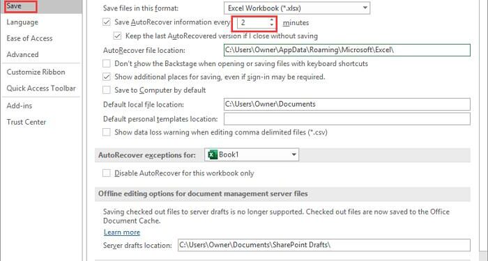Open the Learn more link

tap(122, 232)
